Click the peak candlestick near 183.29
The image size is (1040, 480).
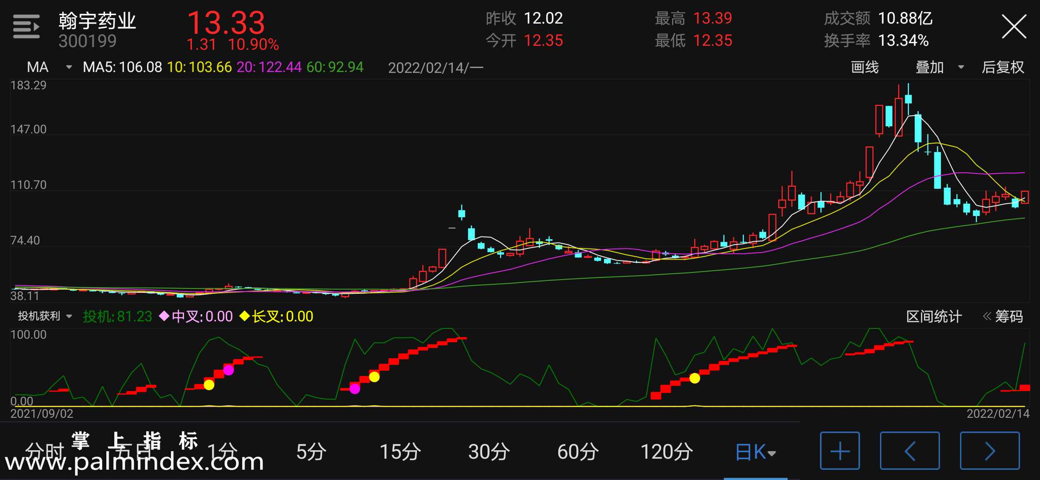coord(908,99)
